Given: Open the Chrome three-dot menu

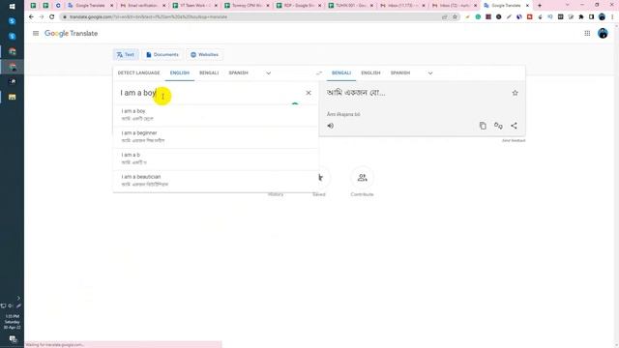Looking at the screenshot, I should 612,17.
